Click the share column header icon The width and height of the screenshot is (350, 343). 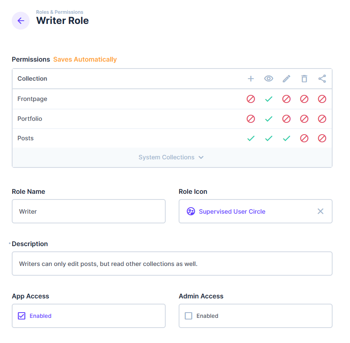click(x=322, y=79)
